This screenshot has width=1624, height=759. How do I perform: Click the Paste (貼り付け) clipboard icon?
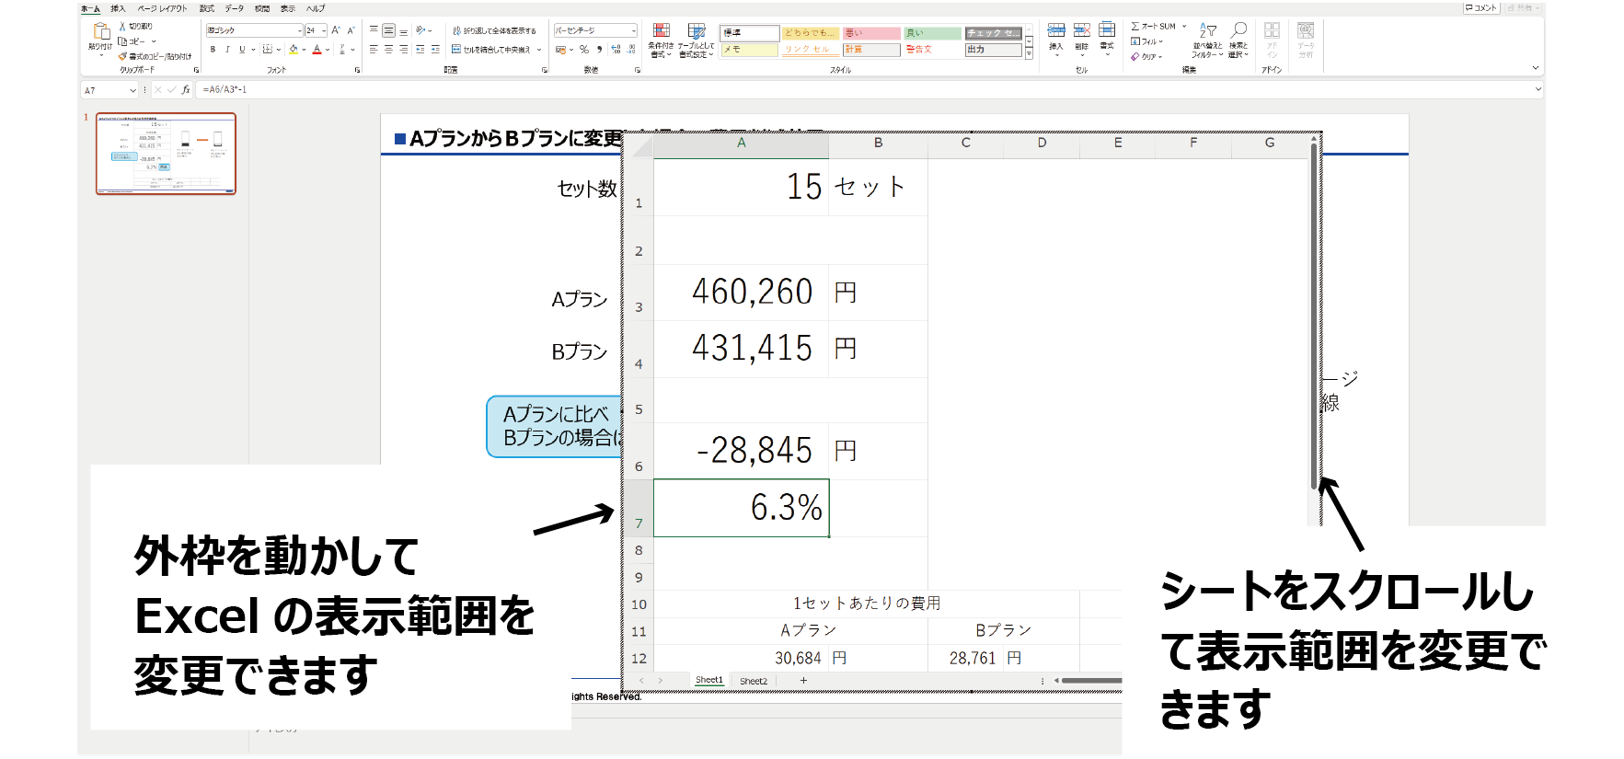101,31
